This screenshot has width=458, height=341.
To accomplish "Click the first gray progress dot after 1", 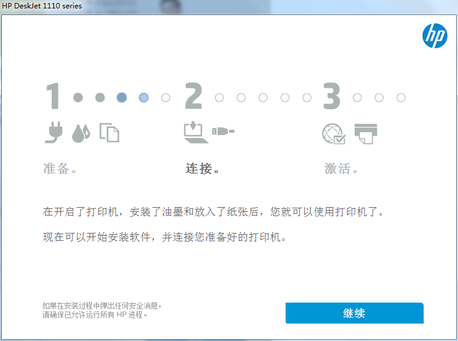I will (78, 97).
